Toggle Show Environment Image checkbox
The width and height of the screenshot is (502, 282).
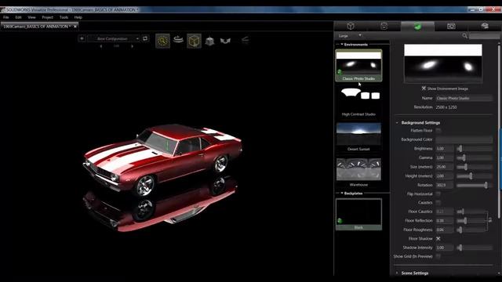pyautogui.click(x=424, y=89)
